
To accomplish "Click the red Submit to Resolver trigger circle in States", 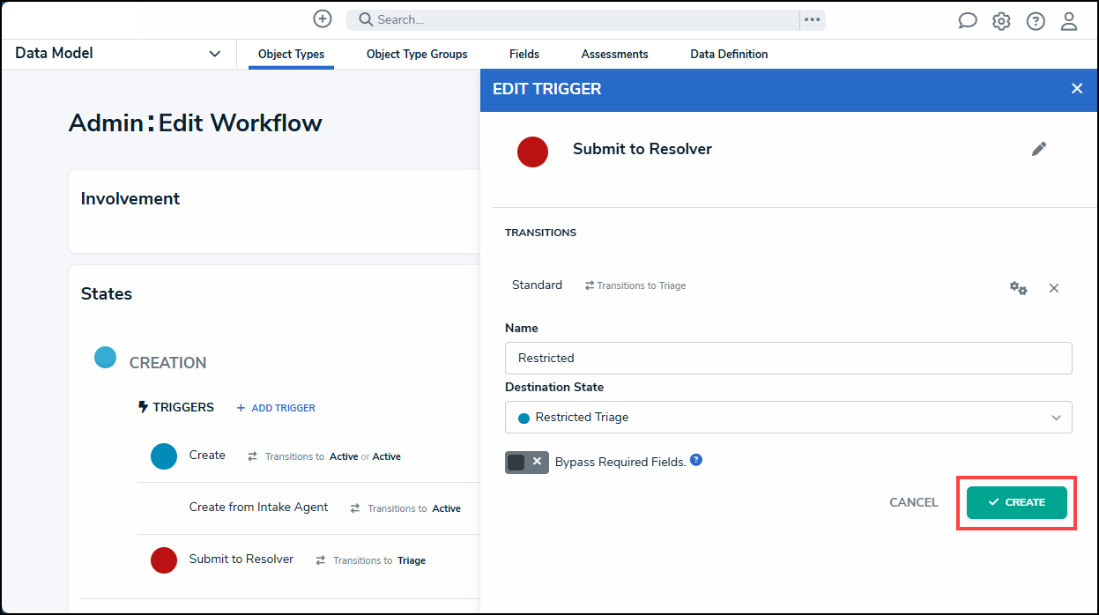I will (x=164, y=559).
